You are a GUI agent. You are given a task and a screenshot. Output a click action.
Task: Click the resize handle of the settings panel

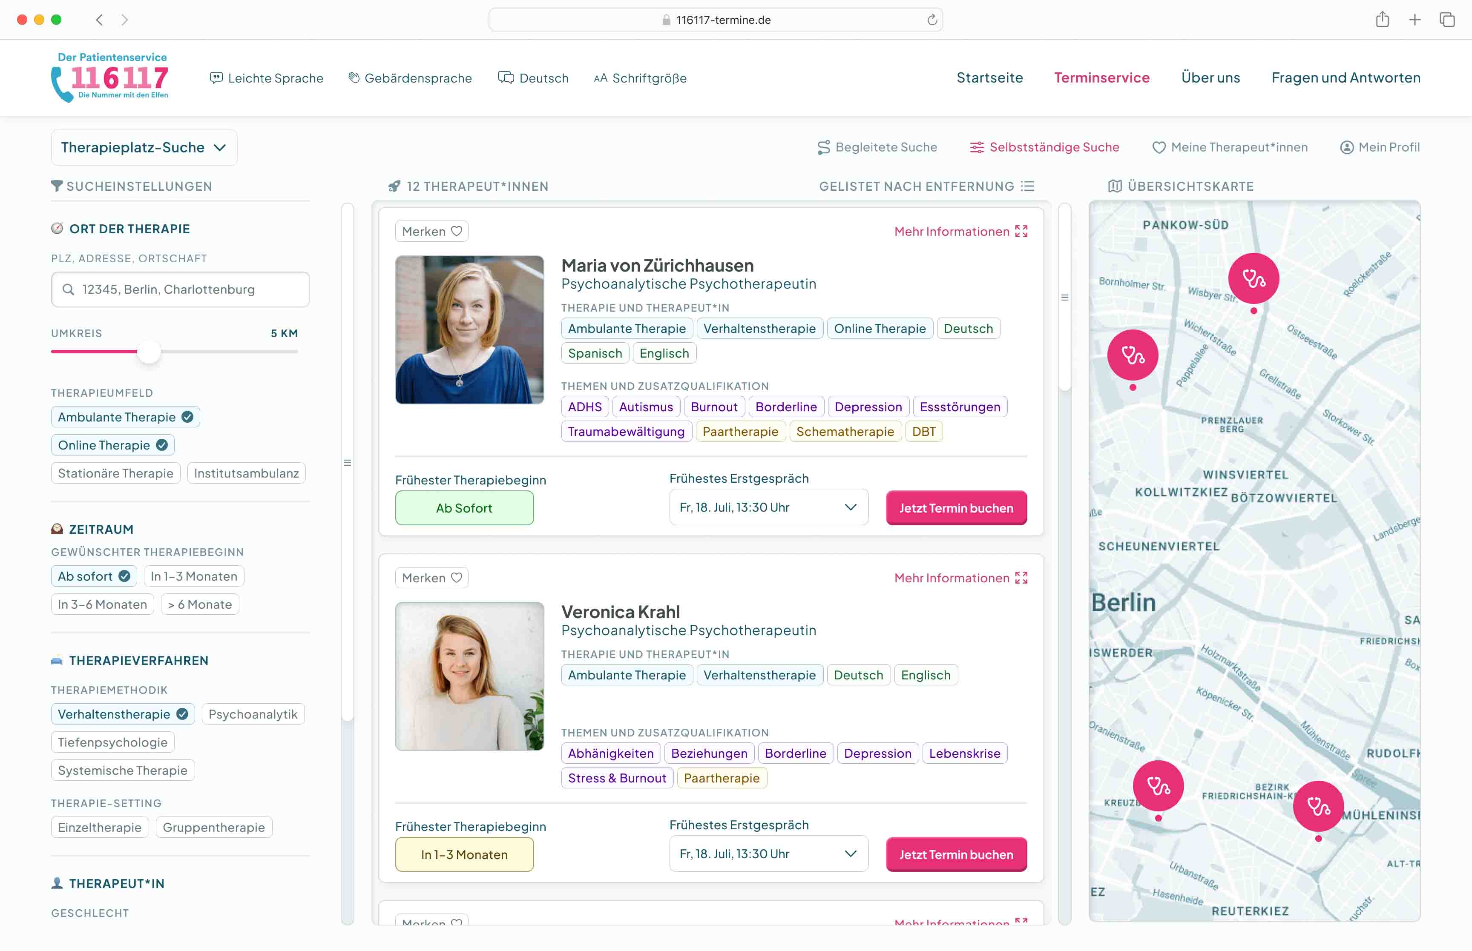pos(348,463)
